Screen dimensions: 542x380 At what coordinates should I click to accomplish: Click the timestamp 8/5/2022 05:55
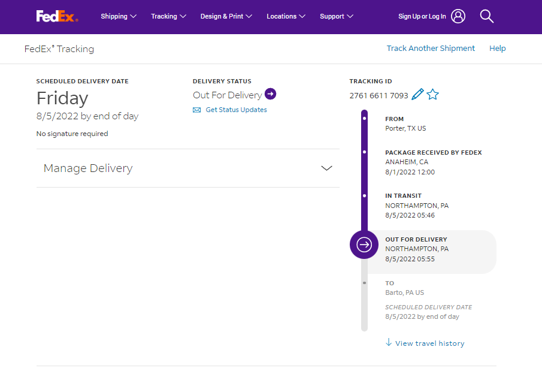(410, 259)
